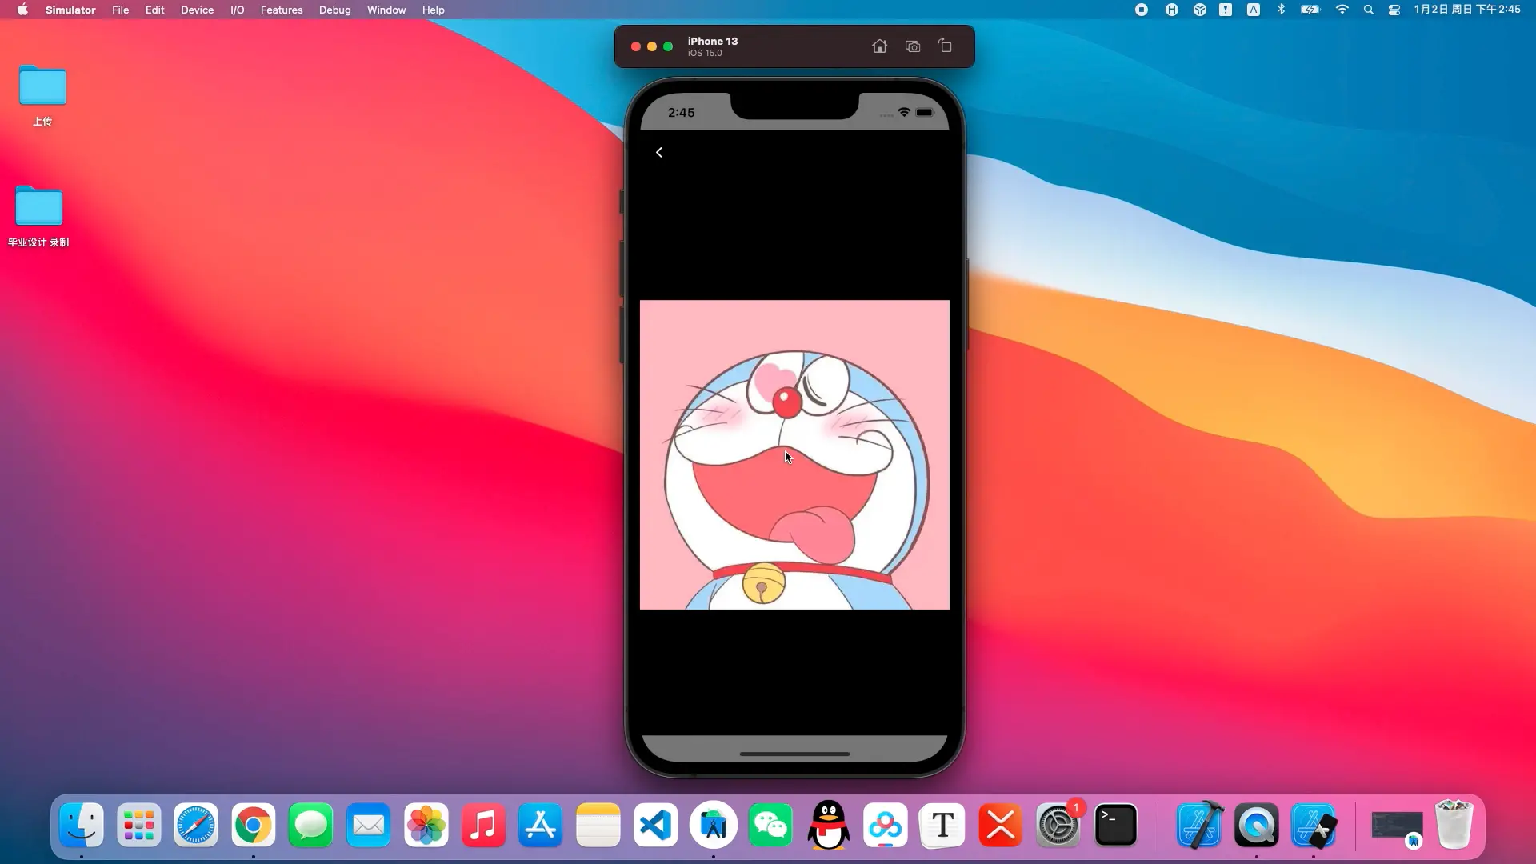Tap the back arrow in the iPhone app
The height and width of the screenshot is (864, 1536).
click(x=659, y=152)
